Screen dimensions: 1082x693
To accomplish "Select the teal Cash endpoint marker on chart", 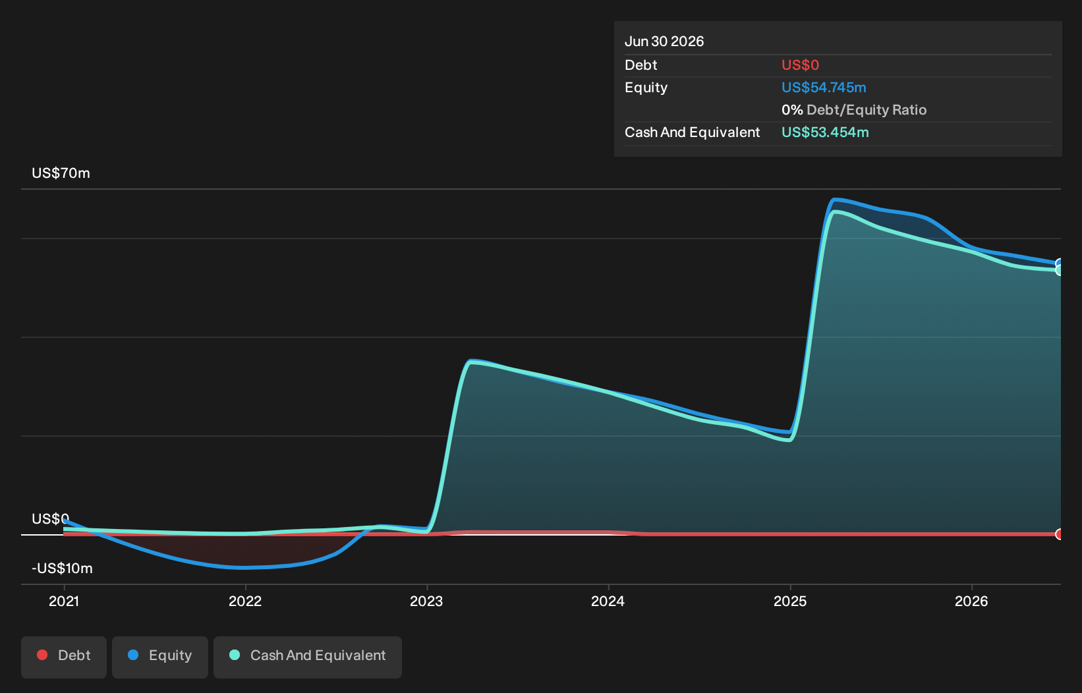I will point(1060,270).
